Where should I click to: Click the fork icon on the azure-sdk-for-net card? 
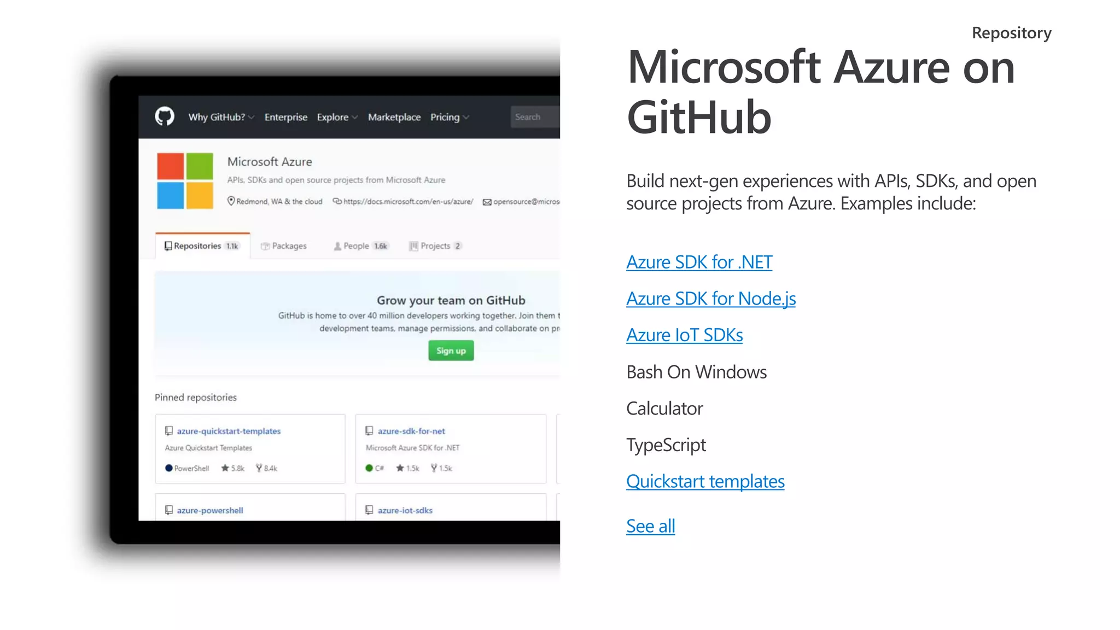coord(434,468)
